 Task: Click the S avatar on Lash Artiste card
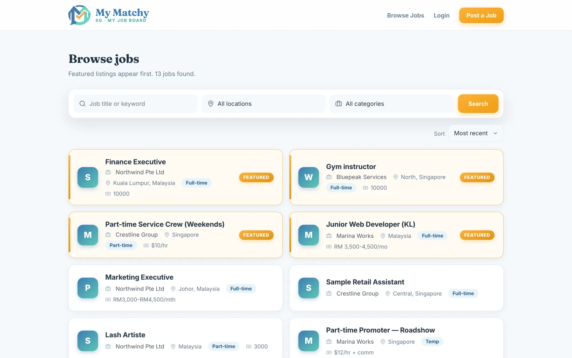point(88,340)
